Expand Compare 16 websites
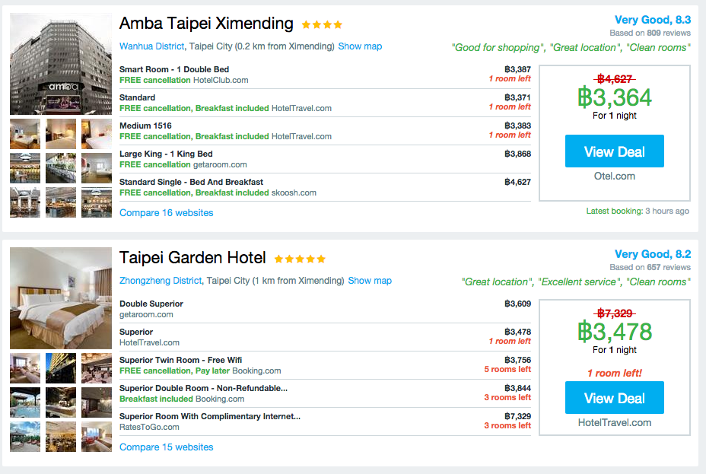 tap(167, 213)
